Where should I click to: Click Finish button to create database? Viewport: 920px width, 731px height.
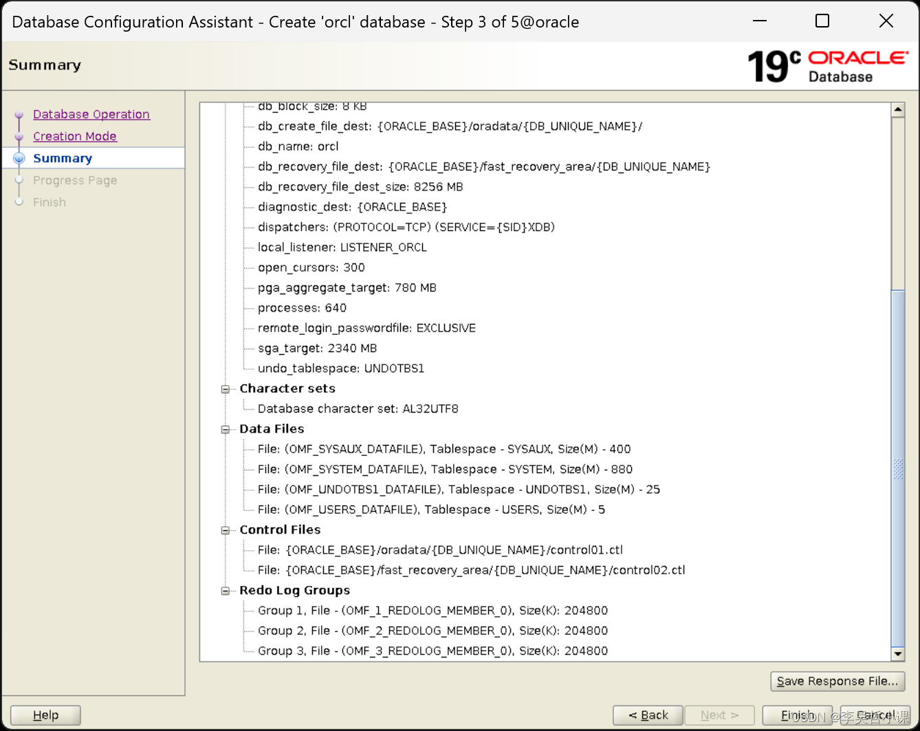797,715
